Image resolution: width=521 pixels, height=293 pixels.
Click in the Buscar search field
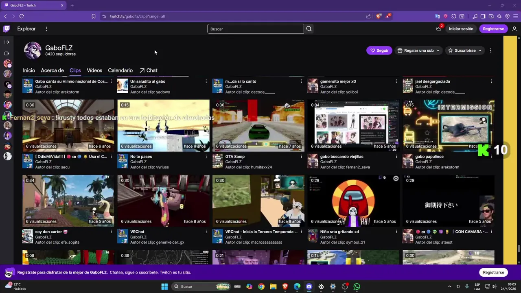coord(255,29)
